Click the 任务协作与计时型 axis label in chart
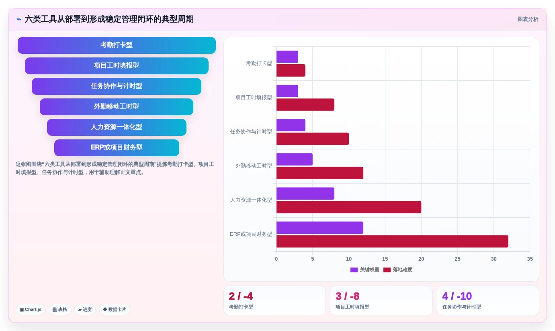Screen dimensions: 555x331 coord(251,132)
